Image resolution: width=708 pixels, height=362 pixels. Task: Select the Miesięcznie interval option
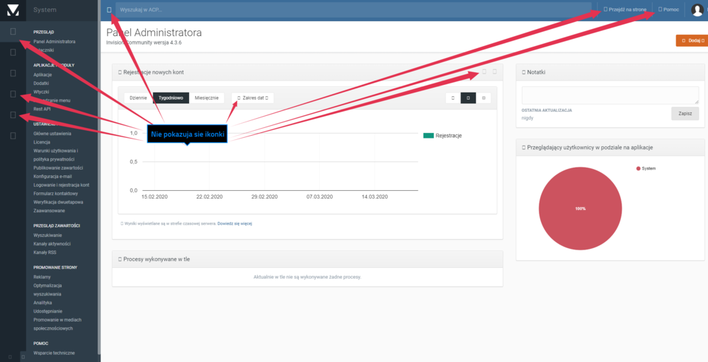(x=207, y=98)
